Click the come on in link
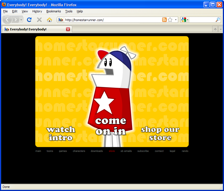The height and width of the screenshot is (191, 224). (110, 126)
